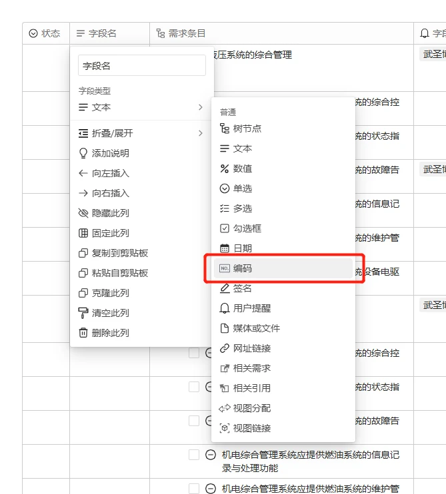The width and height of the screenshot is (446, 494).
Task: Expand the 折叠/展开 submenu
Action: click(141, 133)
